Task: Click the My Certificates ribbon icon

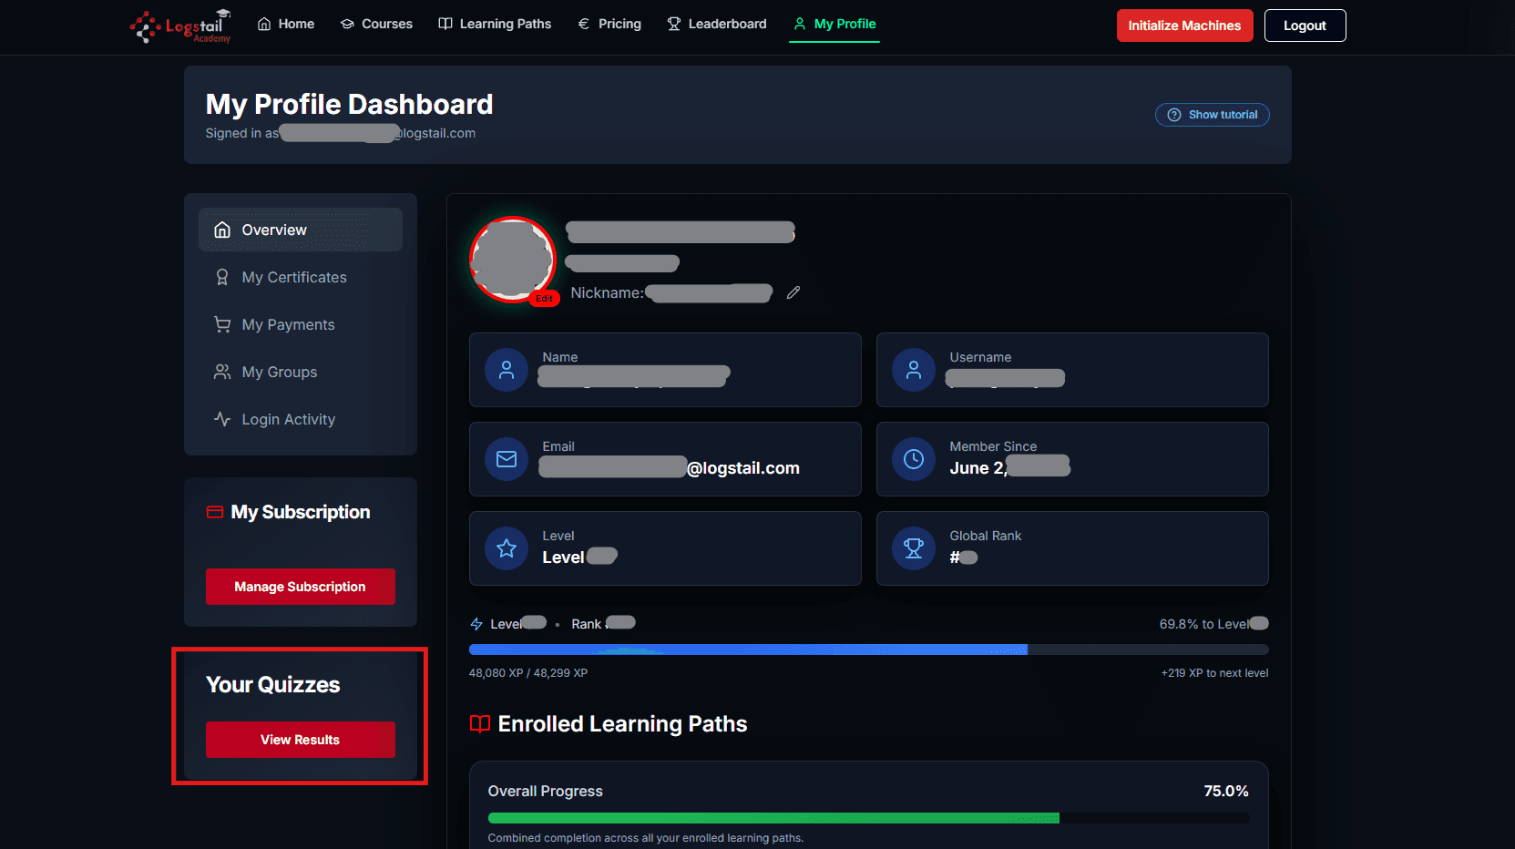Action: point(222,277)
